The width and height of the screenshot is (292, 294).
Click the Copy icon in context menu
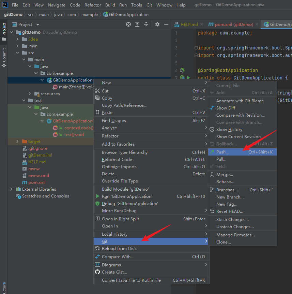pos(97,98)
